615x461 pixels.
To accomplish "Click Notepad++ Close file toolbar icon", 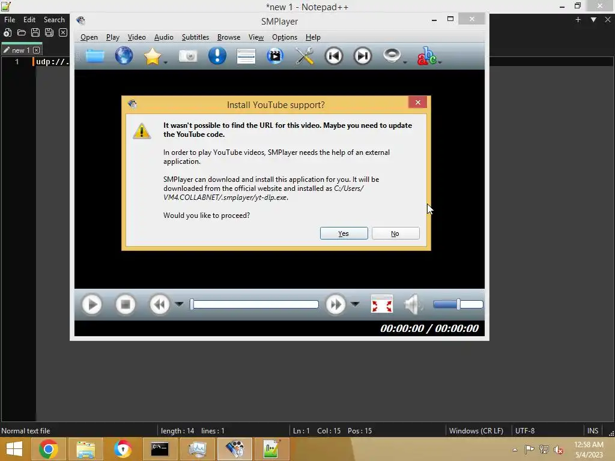I will point(62,32).
